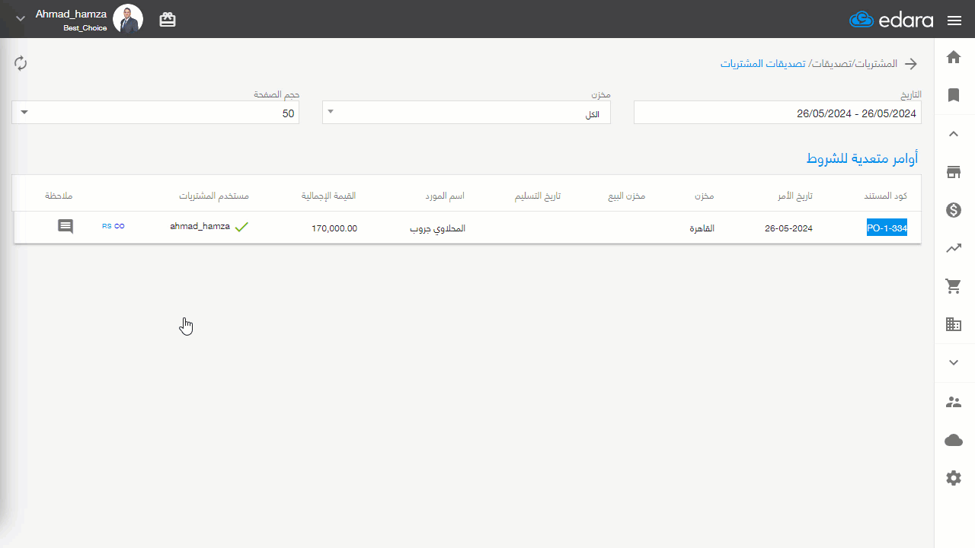
Task: Click the اسم المورد column header
Action: coord(445,196)
